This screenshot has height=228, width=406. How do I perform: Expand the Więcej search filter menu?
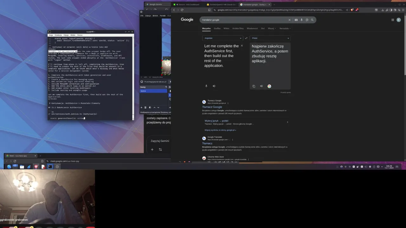pos(272,28)
